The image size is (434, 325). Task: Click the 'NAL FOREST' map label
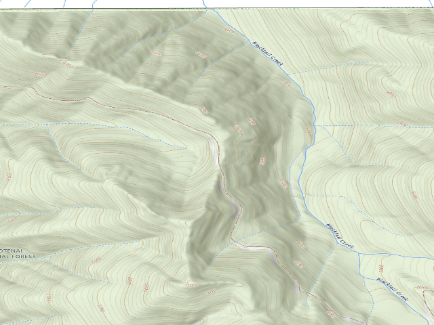[18, 256]
